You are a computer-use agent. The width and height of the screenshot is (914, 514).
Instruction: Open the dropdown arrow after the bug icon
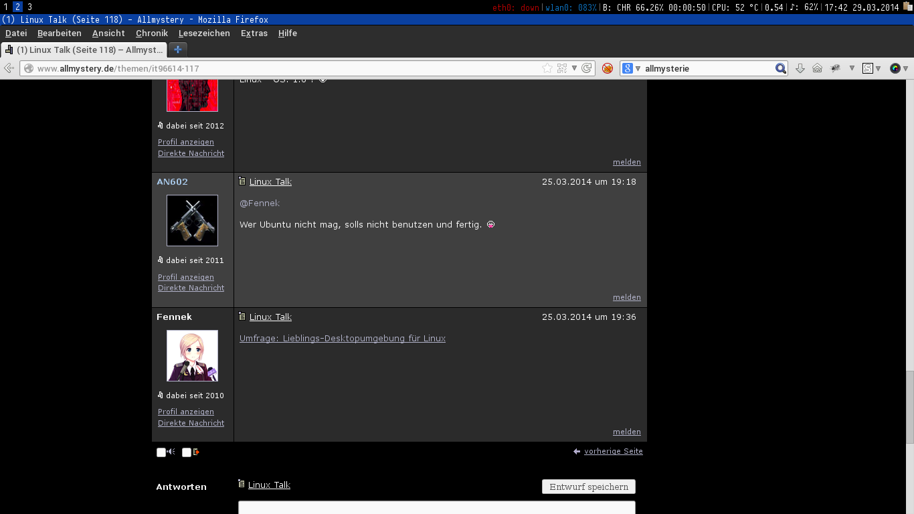click(852, 68)
